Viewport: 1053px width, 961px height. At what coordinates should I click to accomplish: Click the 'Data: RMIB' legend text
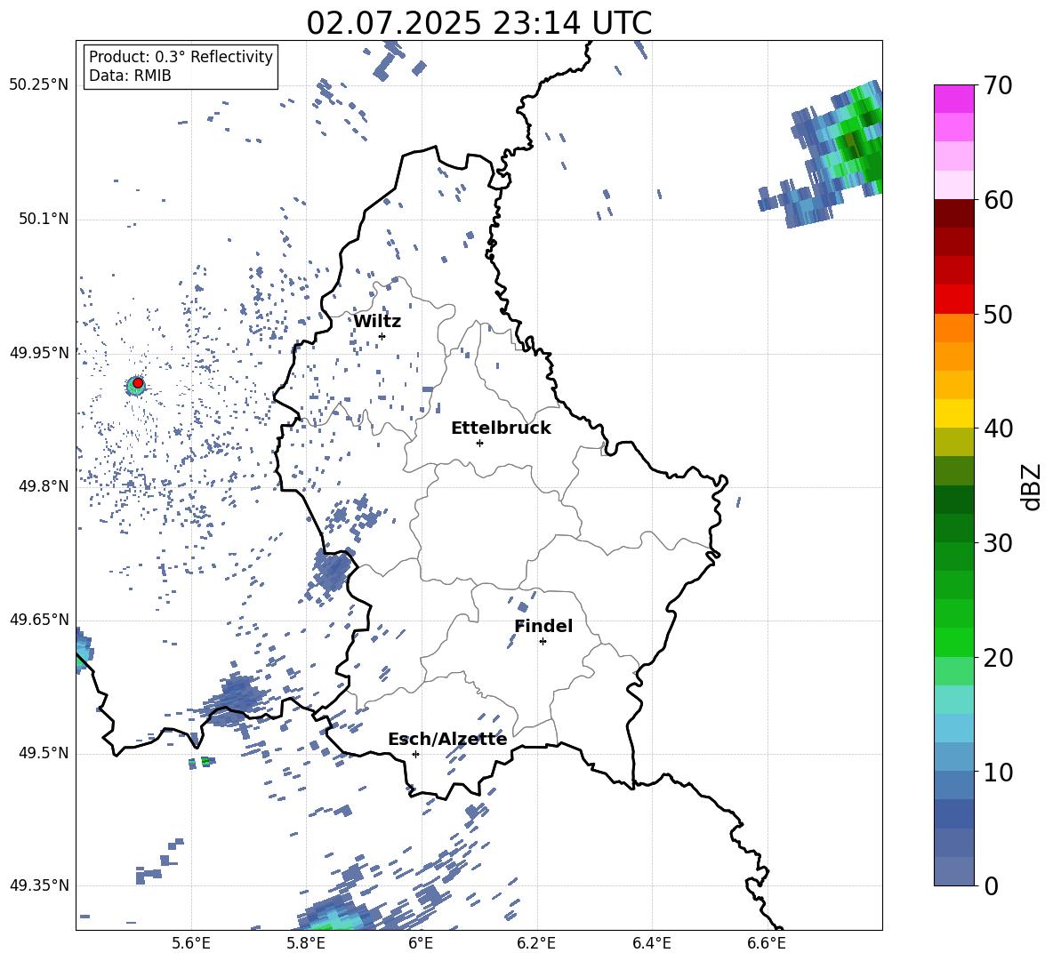coord(130,76)
